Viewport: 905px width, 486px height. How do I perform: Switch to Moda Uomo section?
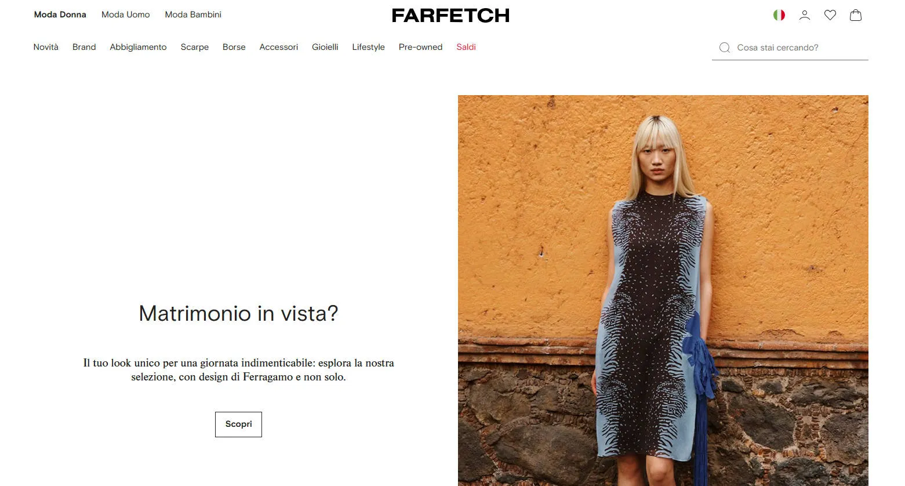pos(126,14)
